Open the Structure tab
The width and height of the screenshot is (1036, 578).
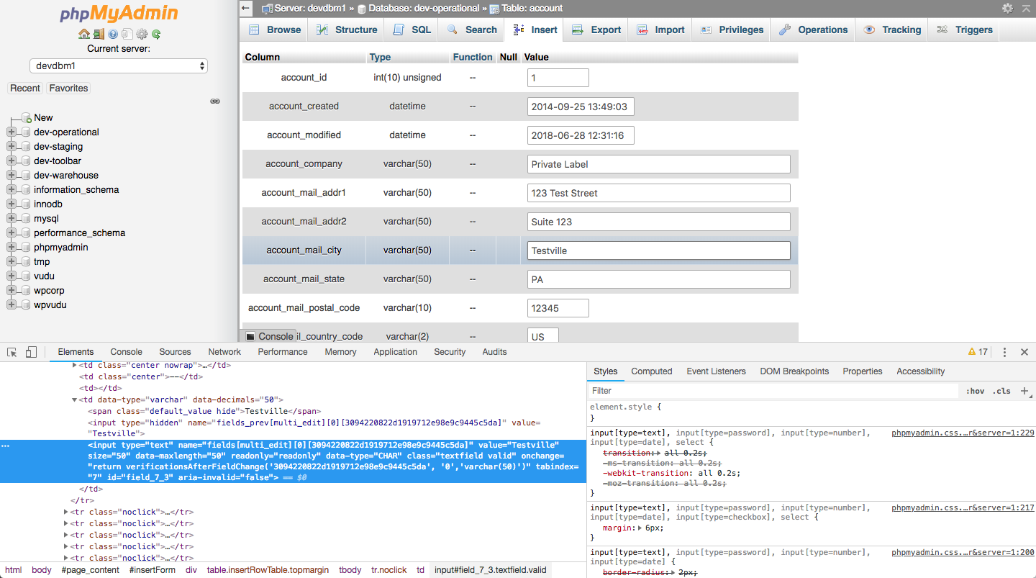[347, 30]
